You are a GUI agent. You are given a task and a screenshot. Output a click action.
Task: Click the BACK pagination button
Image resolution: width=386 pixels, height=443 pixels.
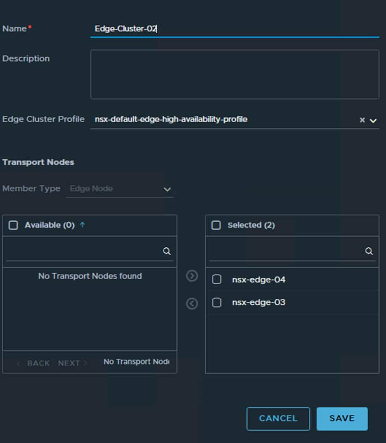(33, 363)
